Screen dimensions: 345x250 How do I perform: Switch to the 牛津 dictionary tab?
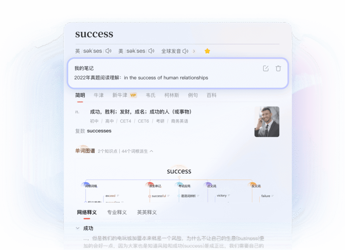[x=99, y=95]
